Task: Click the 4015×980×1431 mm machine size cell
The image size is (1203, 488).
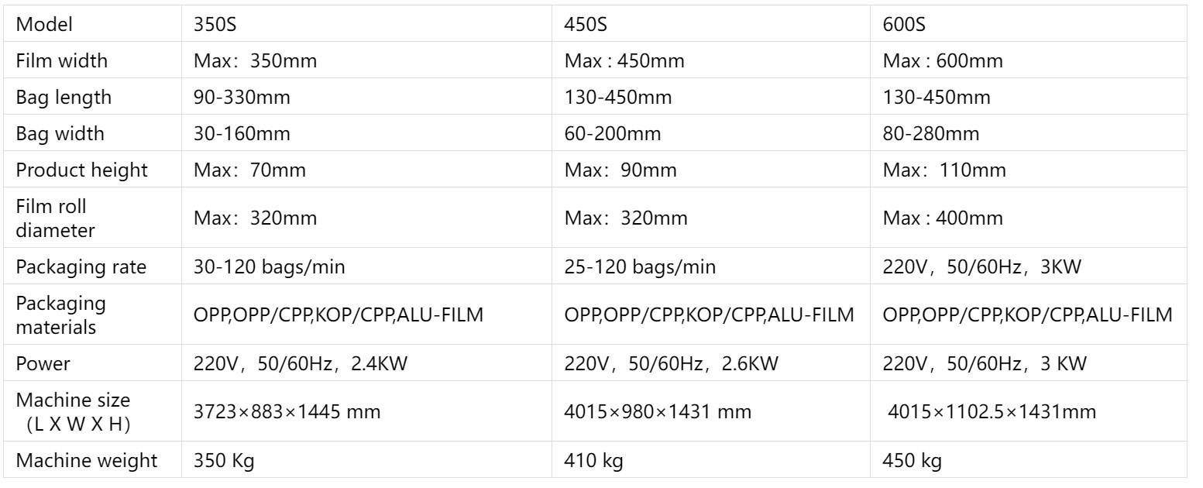Action: [658, 412]
